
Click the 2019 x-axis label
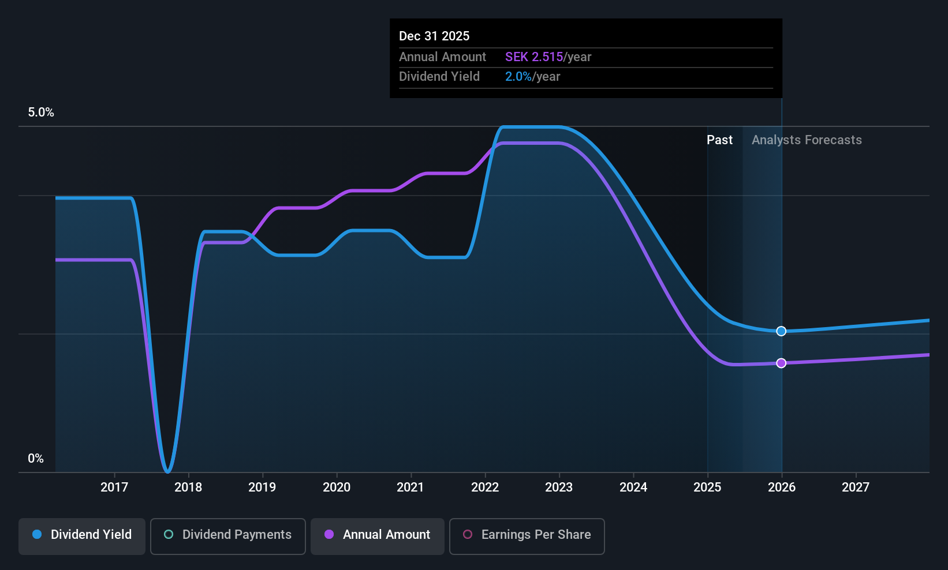pos(262,487)
